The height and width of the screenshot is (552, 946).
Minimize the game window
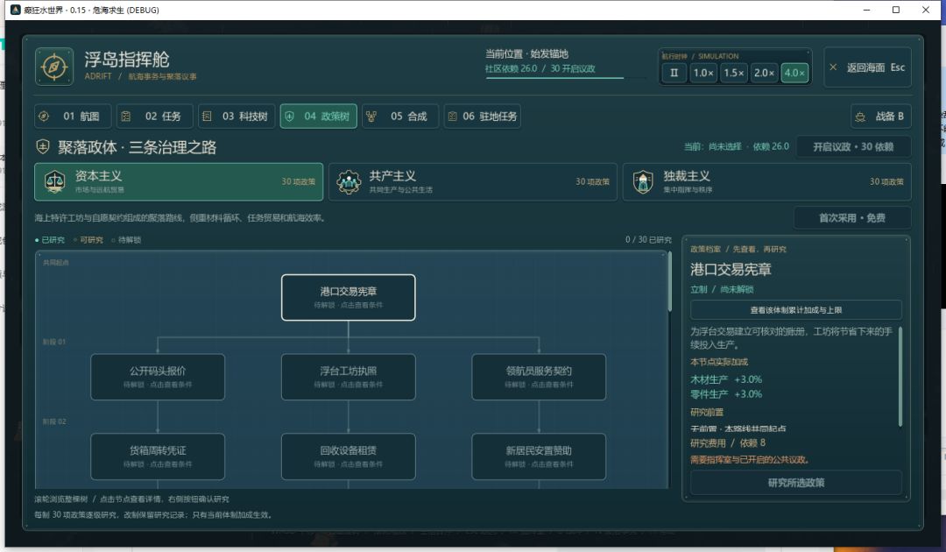866,10
